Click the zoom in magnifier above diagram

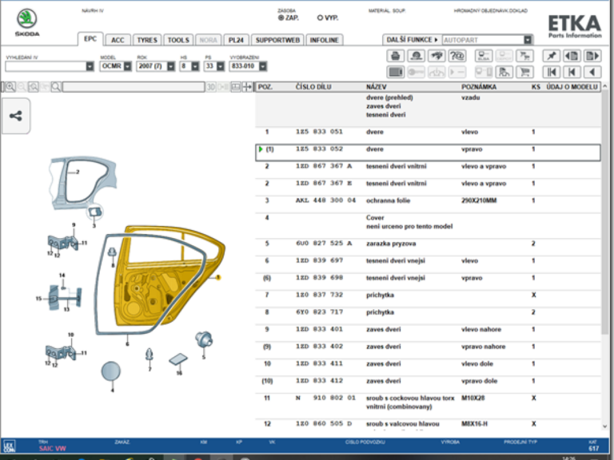pos(11,87)
